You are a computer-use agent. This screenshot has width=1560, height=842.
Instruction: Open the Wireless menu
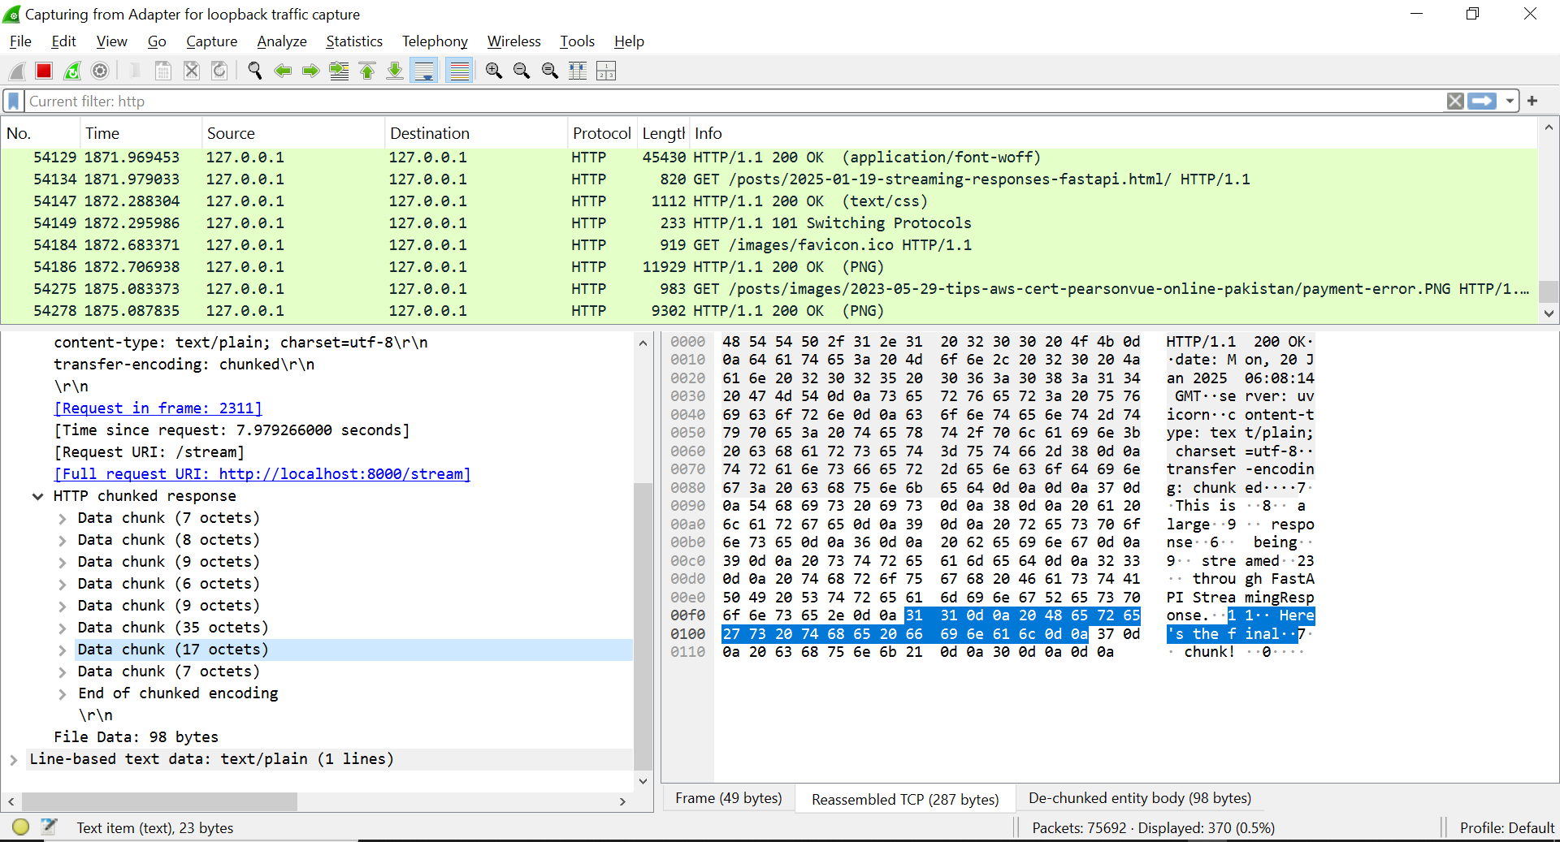[x=513, y=41]
